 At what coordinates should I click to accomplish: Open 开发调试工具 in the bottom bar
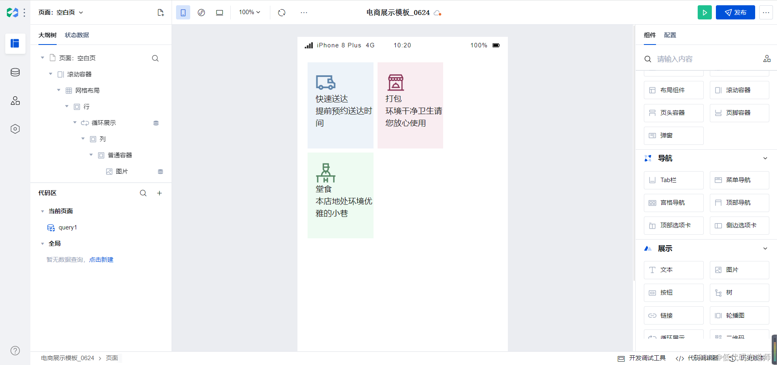click(642, 358)
